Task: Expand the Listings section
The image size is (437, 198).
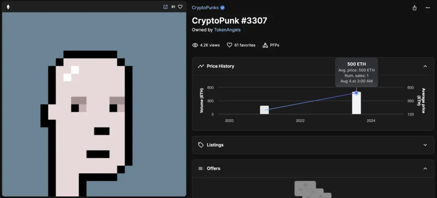Action: pyautogui.click(x=425, y=145)
